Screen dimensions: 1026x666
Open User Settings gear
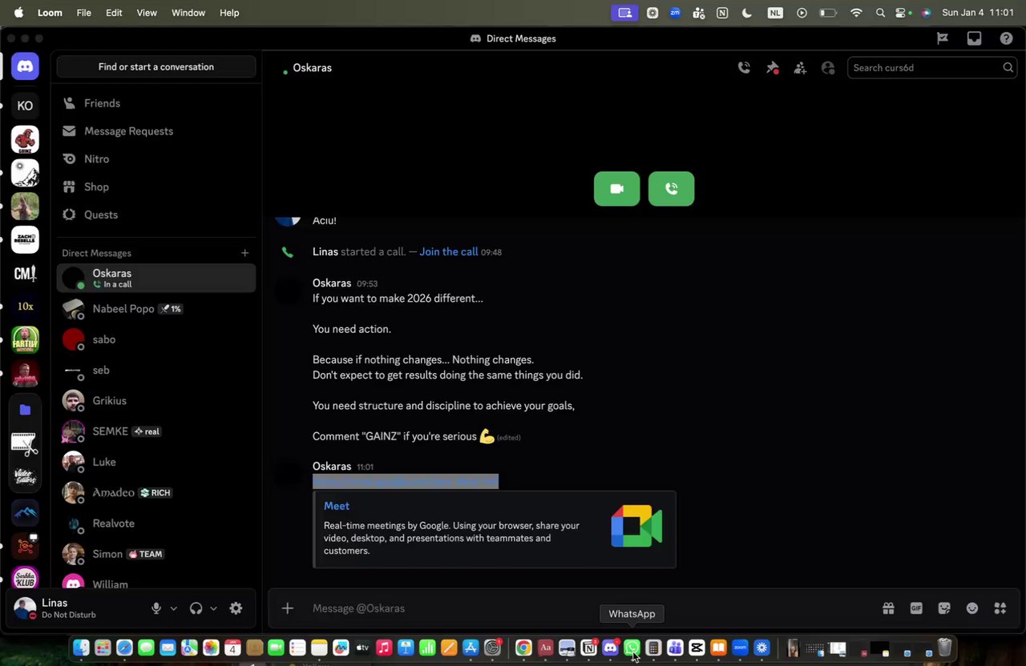(x=236, y=608)
